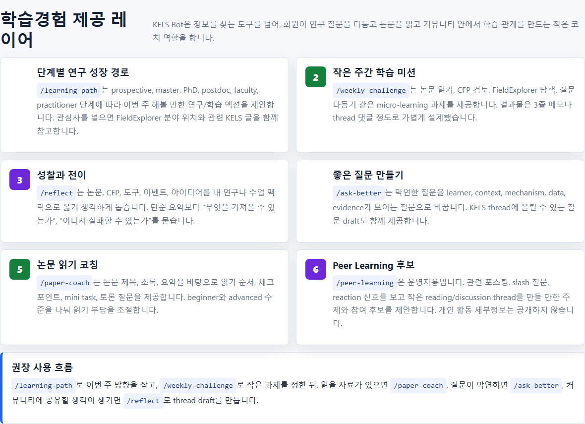585x424 pixels.
Task: Click the text "thread draft를 만듭니다"
Action: click(x=215, y=401)
